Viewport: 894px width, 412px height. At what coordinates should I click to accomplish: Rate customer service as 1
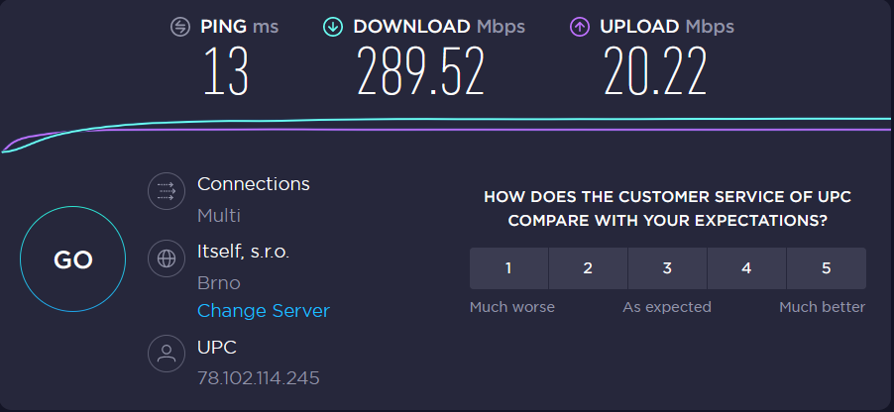[508, 268]
